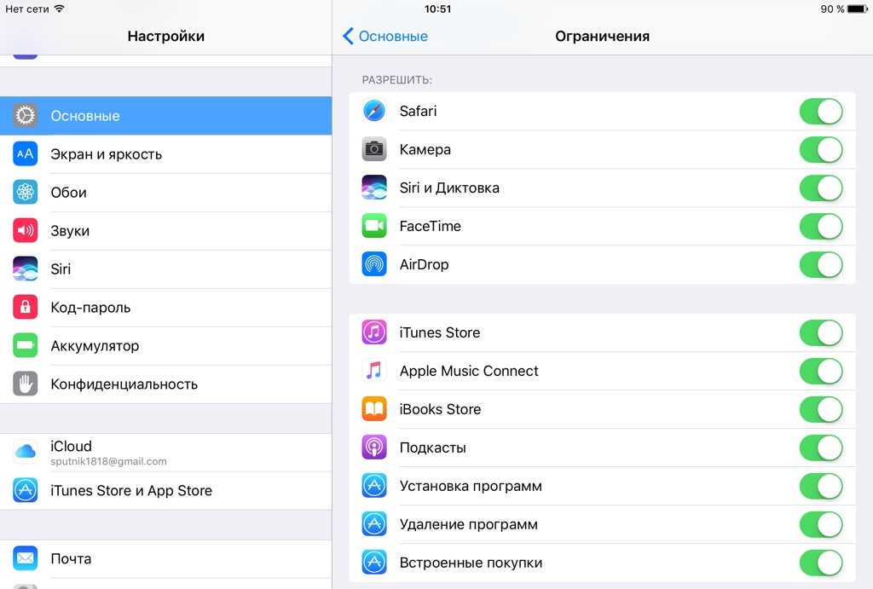The width and height of the screenshot is (873, 589).
Task: Go back using the blue chevron arrow
Action: point(348,36)
